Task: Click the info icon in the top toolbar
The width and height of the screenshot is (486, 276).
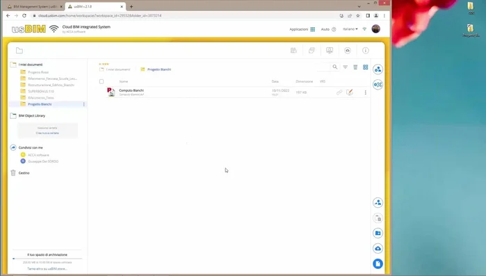Action: point(366,51)
